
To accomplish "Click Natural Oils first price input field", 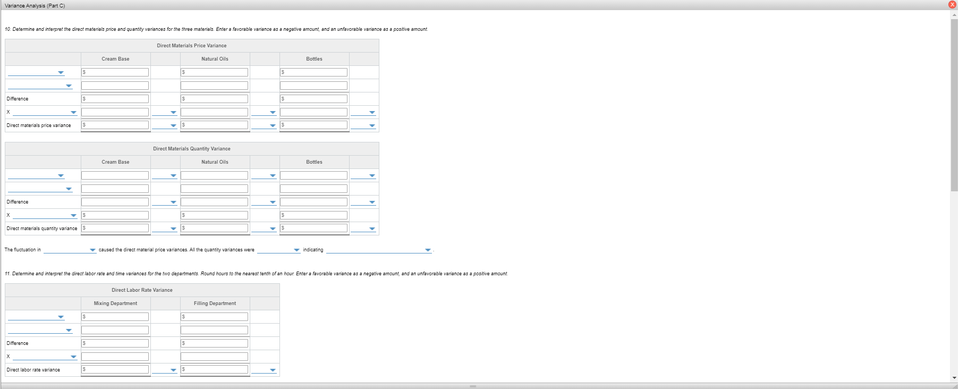I will click(214, 72).
